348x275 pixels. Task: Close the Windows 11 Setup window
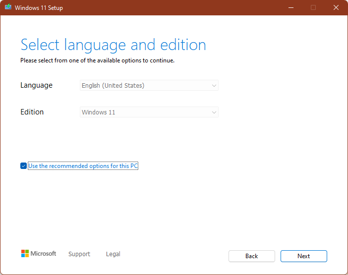coord(336,8)
